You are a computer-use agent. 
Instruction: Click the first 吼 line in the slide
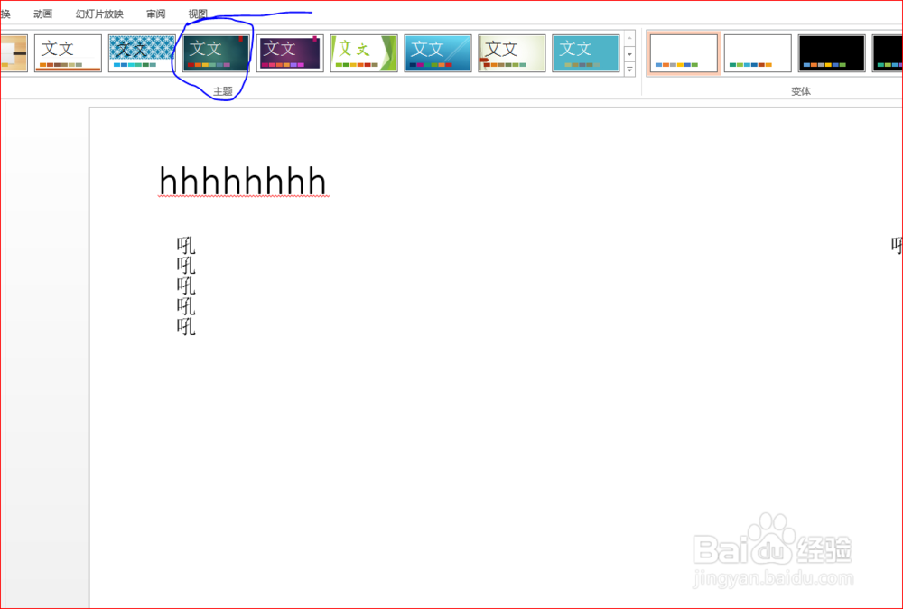coord(186,246)
